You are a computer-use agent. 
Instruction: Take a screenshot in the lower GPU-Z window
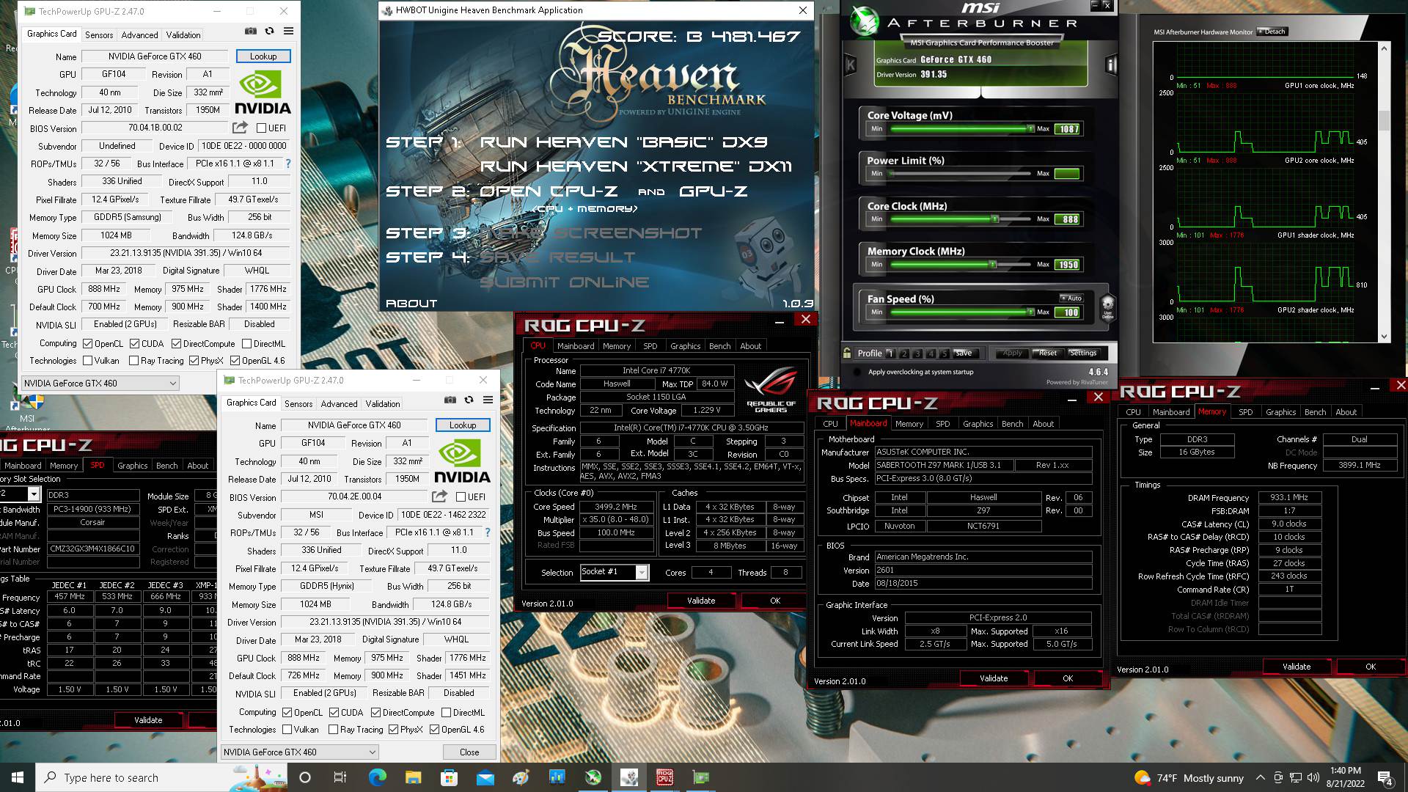click(450, 400)
